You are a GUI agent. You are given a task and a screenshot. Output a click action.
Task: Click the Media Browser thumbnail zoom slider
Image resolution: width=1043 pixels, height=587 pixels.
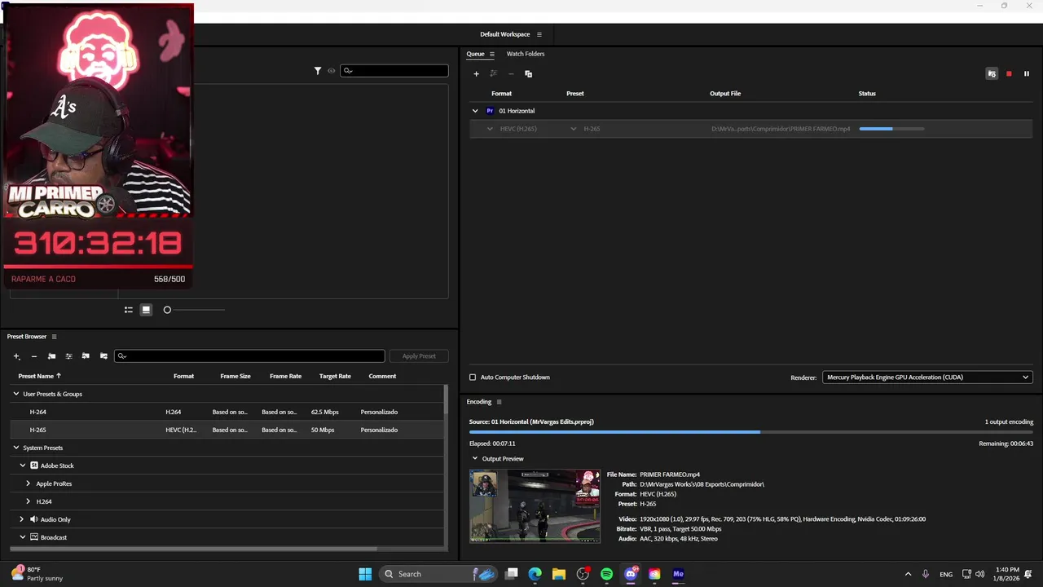(x=194, y=310)
